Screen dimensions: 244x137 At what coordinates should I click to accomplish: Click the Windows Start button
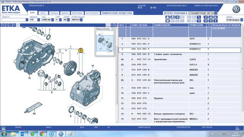tap(4, 134)
